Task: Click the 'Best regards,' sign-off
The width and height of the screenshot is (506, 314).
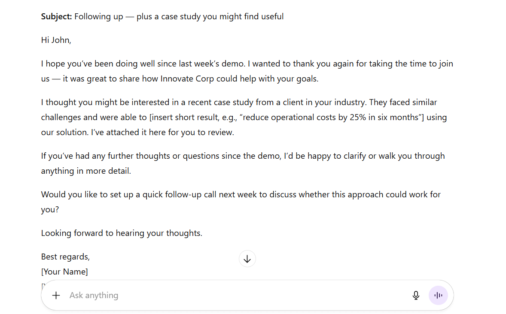Action: (x=65, y=257)
